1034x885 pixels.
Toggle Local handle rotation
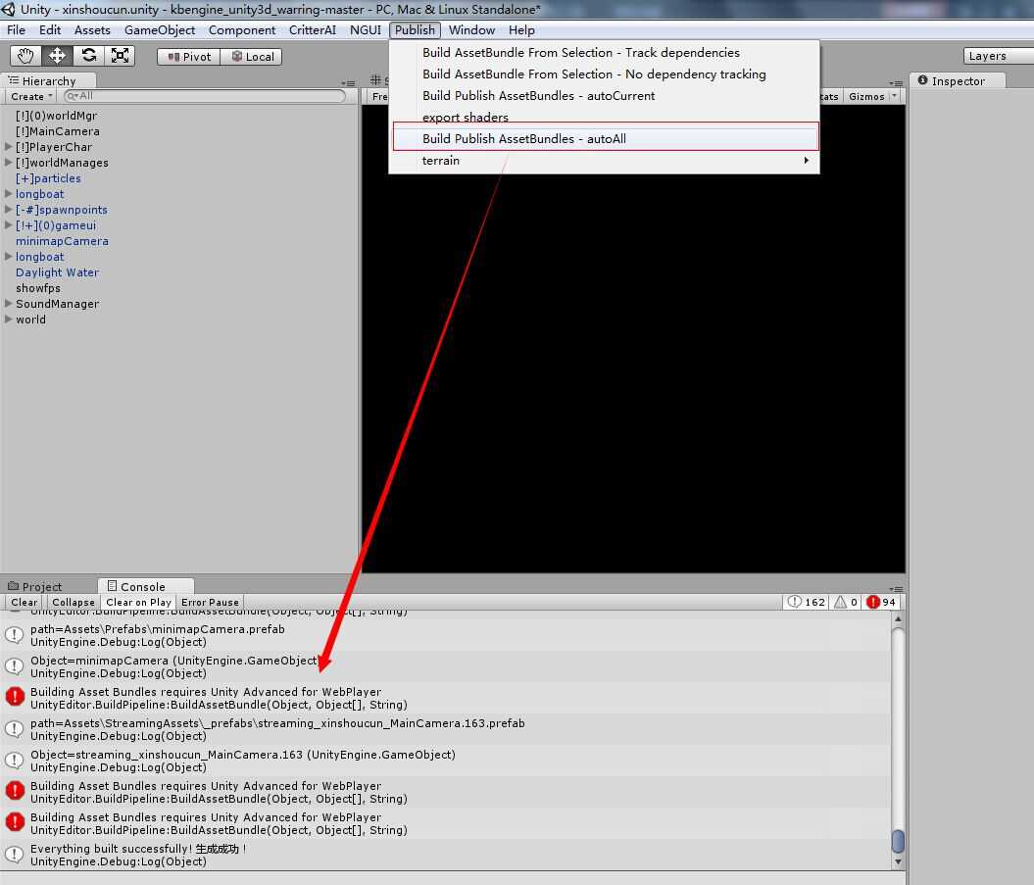(x=251, y=57)
